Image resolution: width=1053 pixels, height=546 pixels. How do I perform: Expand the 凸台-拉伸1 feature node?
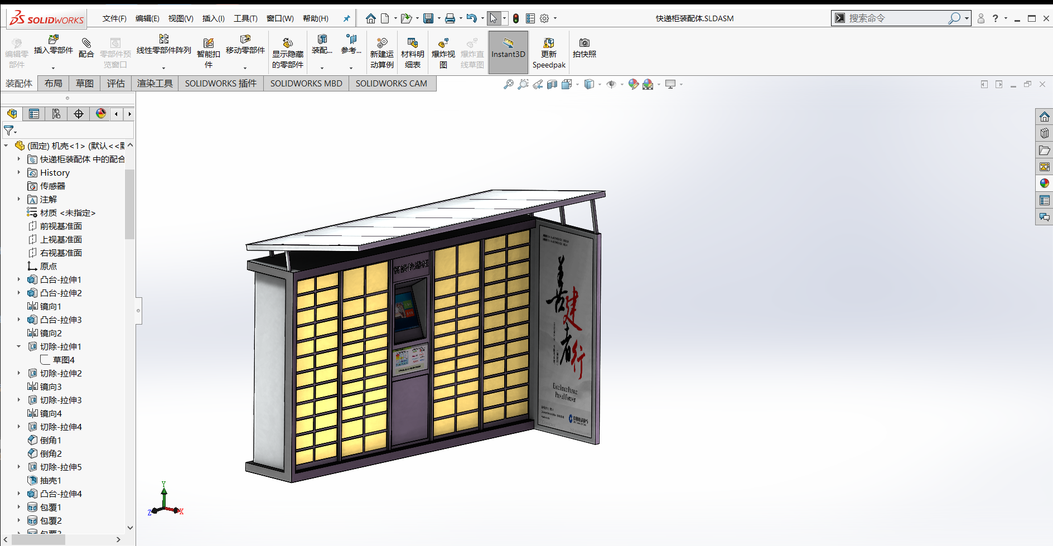(18, 279)
